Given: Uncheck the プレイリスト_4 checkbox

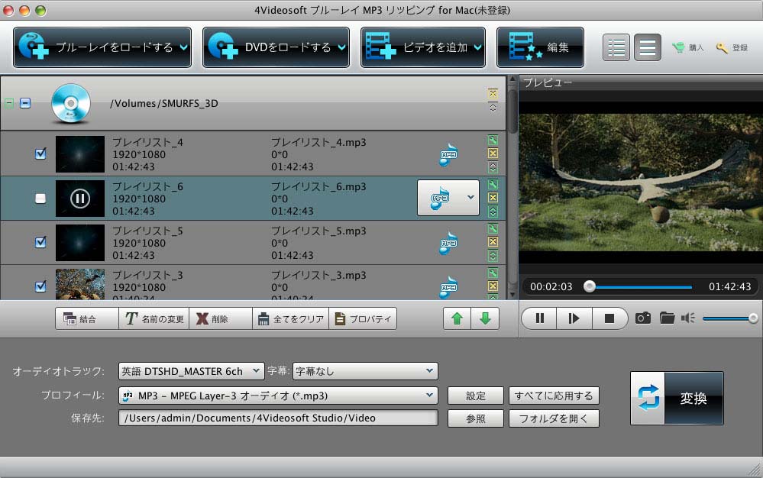Looking at the screenshot, I should pos(41,154).
